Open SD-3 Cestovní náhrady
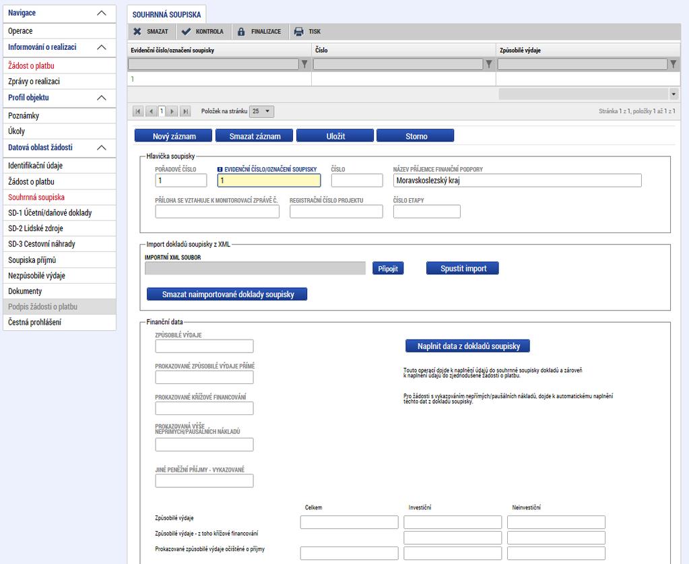Viewport: 689px width, 564px height. (x=59, y=244)
